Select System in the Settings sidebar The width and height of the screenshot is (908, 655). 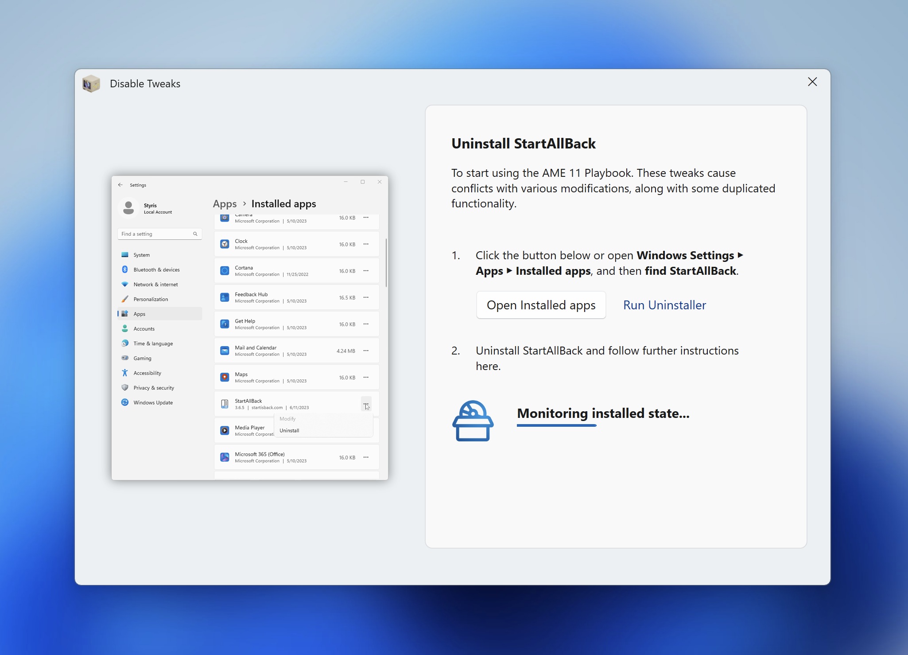click(160, 255)
